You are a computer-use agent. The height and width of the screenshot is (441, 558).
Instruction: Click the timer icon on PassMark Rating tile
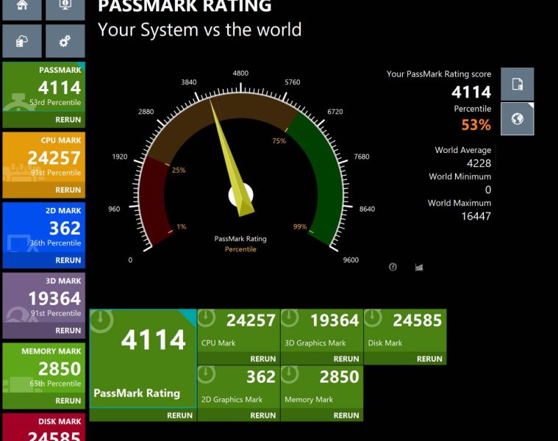tap(101, 321)
